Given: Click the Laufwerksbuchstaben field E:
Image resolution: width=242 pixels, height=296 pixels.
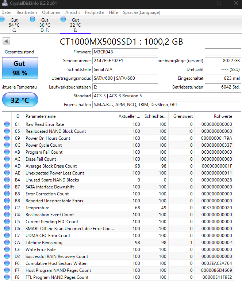Looking at the screenshot, I should click(x=125, y=87).
